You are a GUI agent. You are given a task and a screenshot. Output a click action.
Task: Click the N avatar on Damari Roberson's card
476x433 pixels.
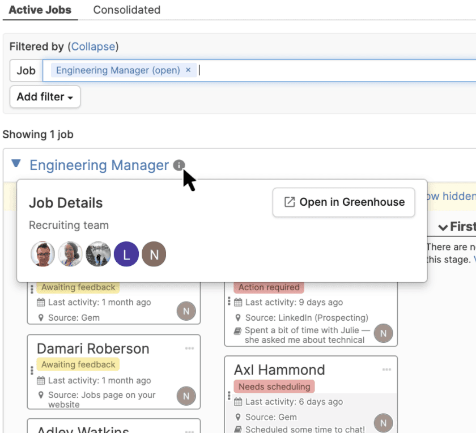[186, 396]
